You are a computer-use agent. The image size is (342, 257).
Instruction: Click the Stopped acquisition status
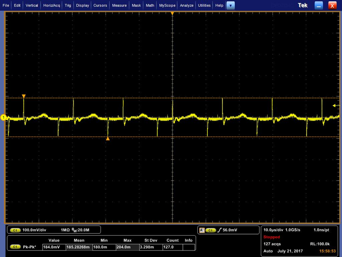[x=272, y=237]
